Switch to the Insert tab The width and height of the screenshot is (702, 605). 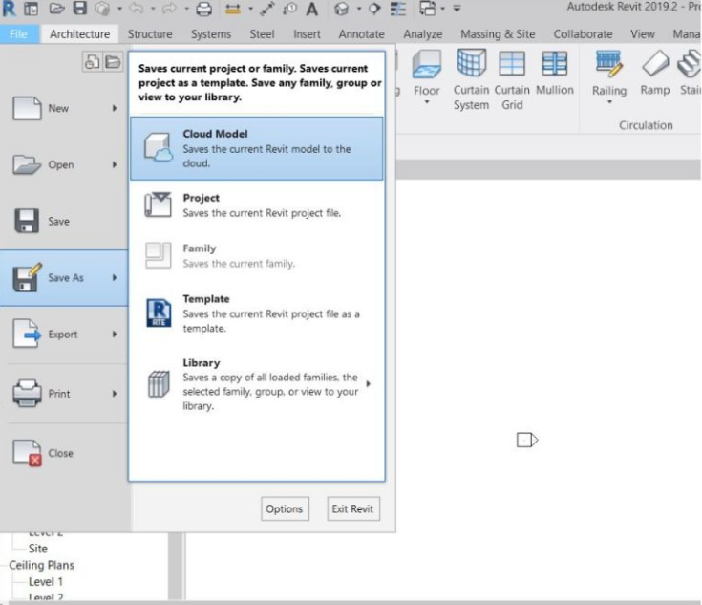[x=307, y=34]
